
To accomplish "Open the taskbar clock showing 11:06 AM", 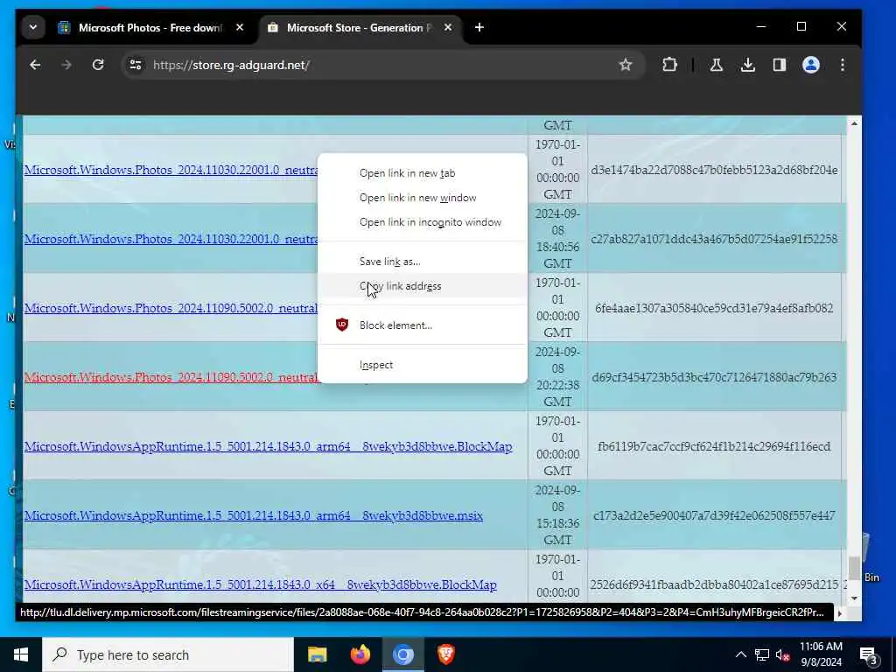I will coord(821,654).
